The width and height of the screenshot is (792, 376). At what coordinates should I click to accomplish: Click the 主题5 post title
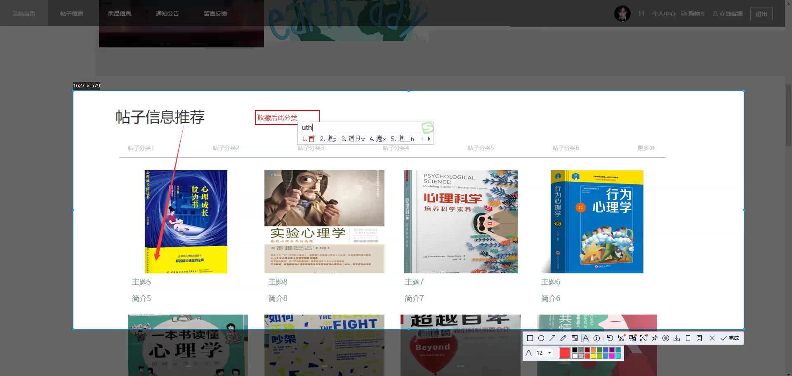point(141,282)
